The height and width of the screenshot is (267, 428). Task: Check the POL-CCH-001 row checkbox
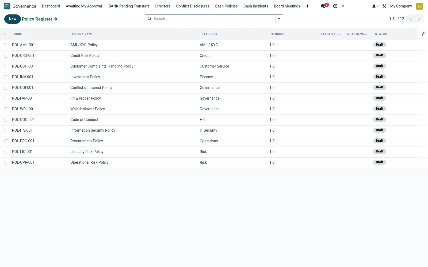point(6,66)
